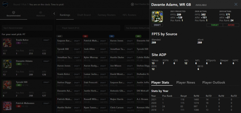Image resolution: width=241 pixels, height=113 pixels.
Task: Click the 4for4 FPTS source value
Action: [x=200, y=42]
